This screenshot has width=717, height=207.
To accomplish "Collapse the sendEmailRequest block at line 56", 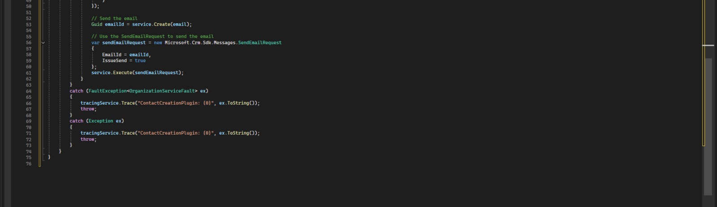I will 43,43.
